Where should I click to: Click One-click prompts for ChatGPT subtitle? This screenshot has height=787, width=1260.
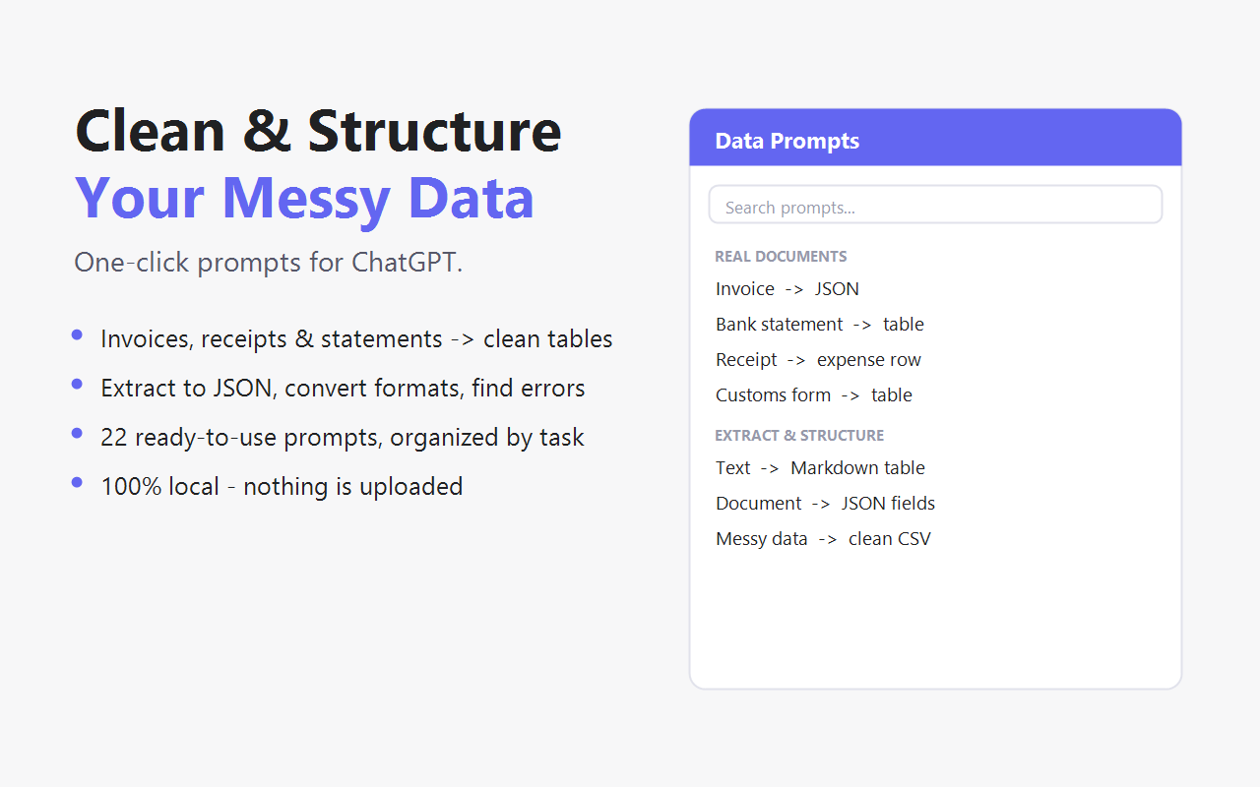(x=269, y=263)
